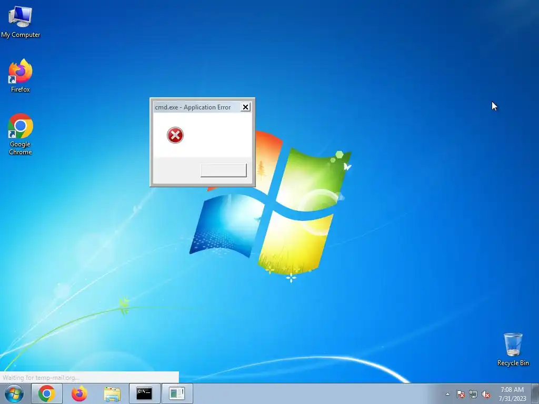This screenshot has height=404, width=539.
Task: Click the Show desktop strip by clock
Action: pyautogui.click(x=536, y=393)
